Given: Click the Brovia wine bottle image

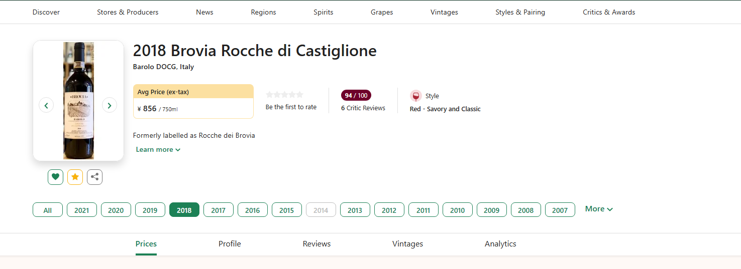Looking at the screenshot, I should pos(78,101).
